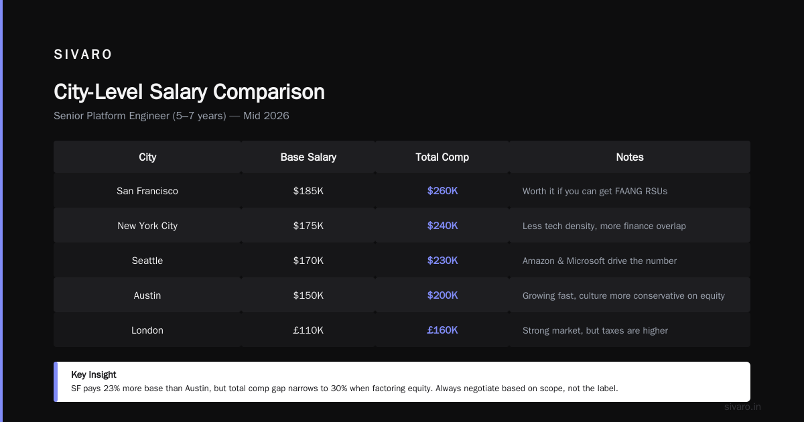804x422 pixels.
Task: Click the $170K base salary value
Action: click(308, 261)
